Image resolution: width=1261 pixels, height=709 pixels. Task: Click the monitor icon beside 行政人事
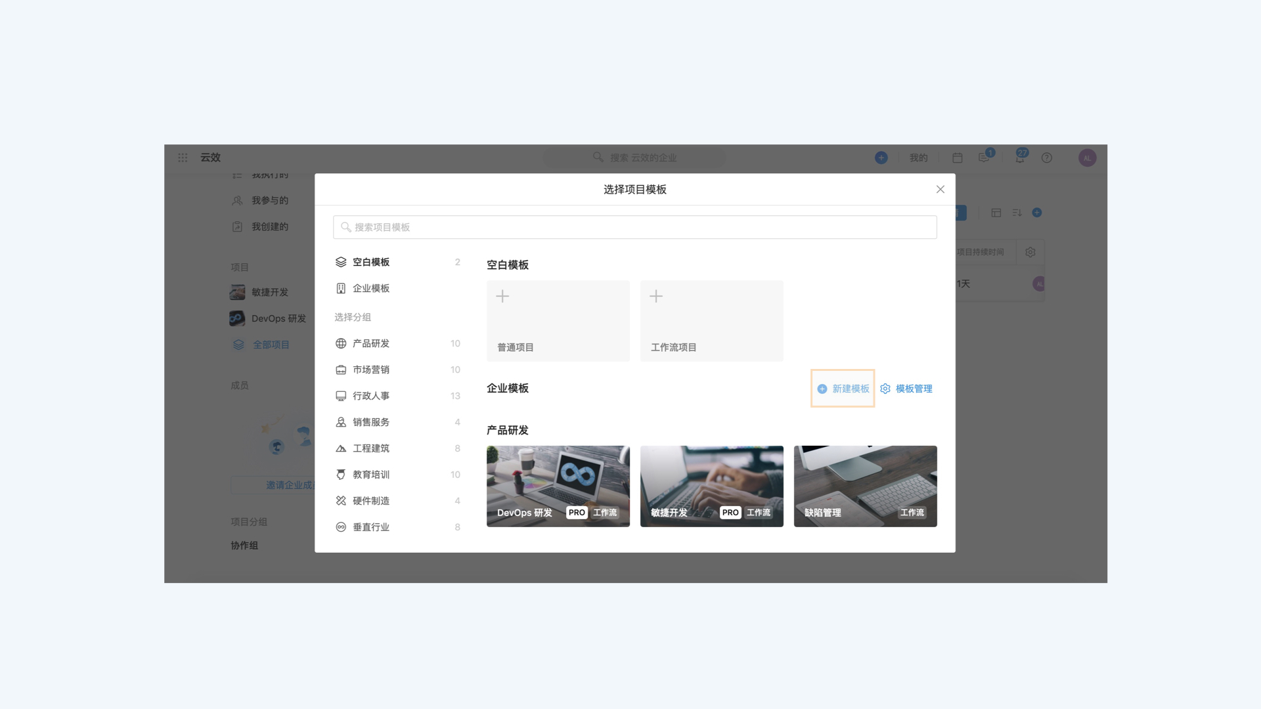(x=341, y=396)
